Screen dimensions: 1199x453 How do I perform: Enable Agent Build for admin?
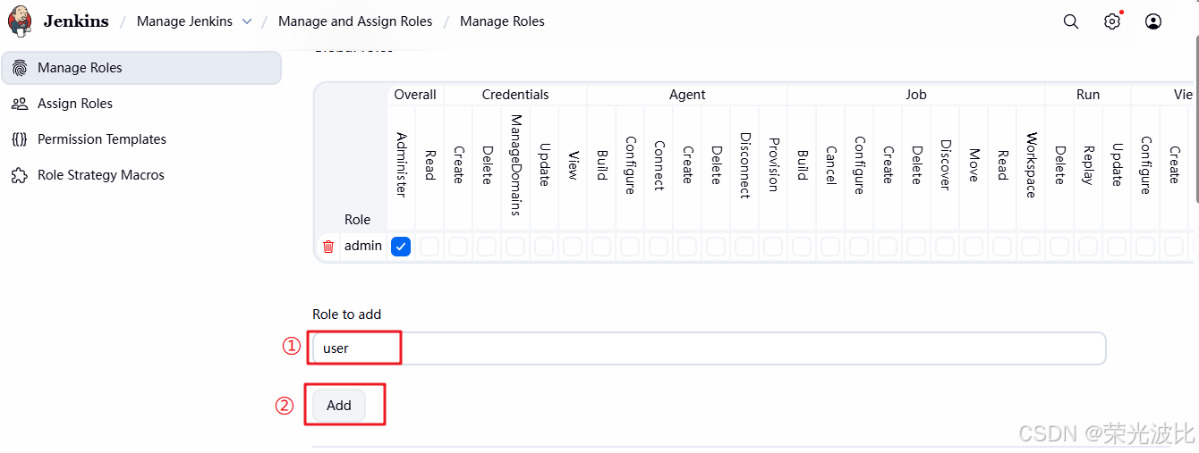pos(601,247)
